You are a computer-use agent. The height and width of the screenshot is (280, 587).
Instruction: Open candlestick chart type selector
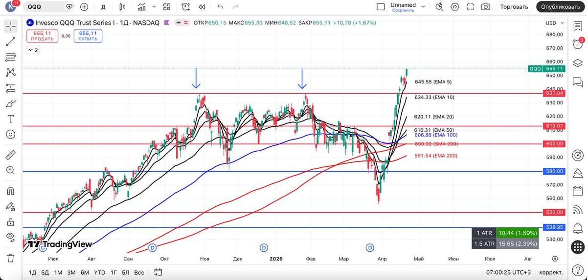122,7
